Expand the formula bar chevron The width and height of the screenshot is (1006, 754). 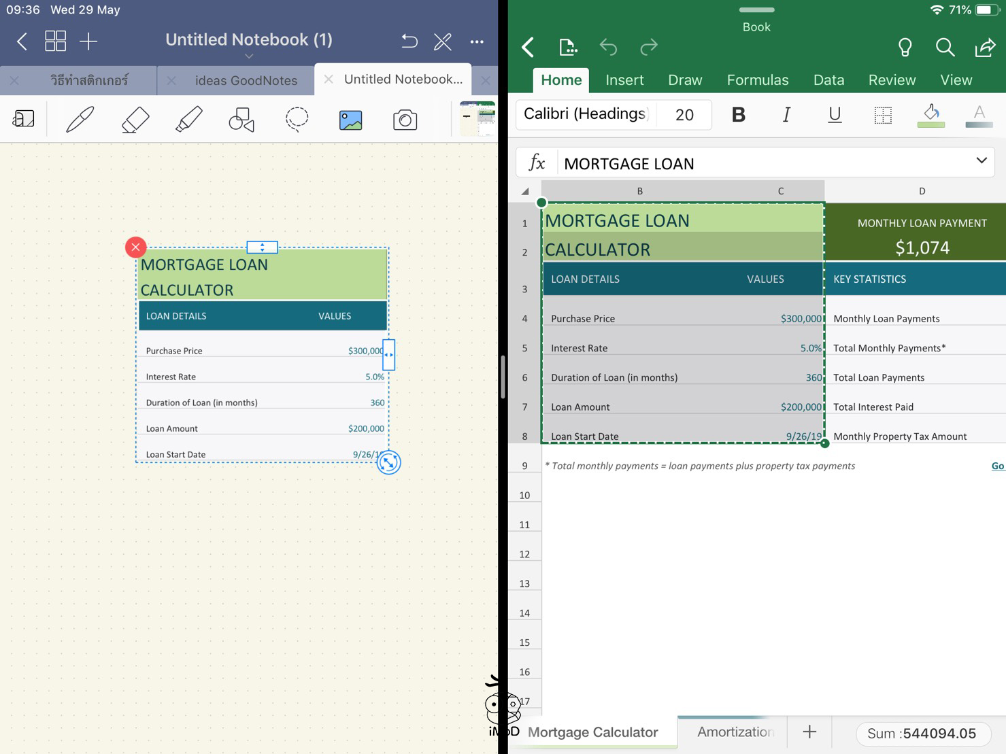[x=981, y=161]
